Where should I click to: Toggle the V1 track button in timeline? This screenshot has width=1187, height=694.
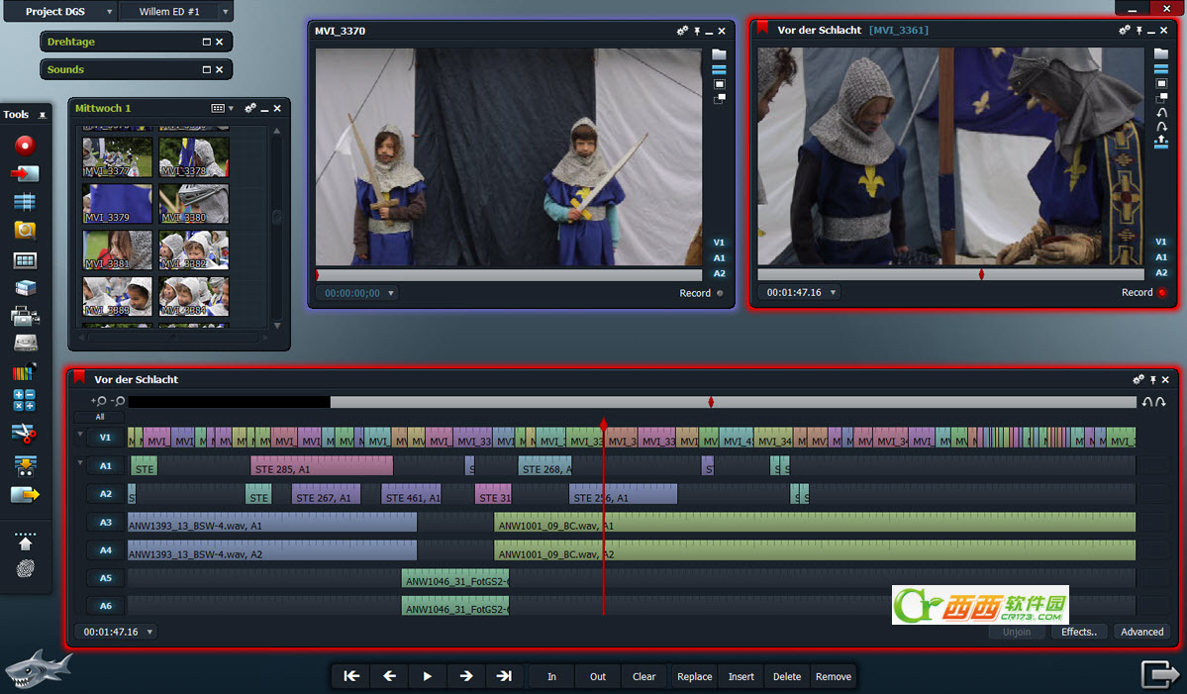pyautogui.click(x=105, y=438)
